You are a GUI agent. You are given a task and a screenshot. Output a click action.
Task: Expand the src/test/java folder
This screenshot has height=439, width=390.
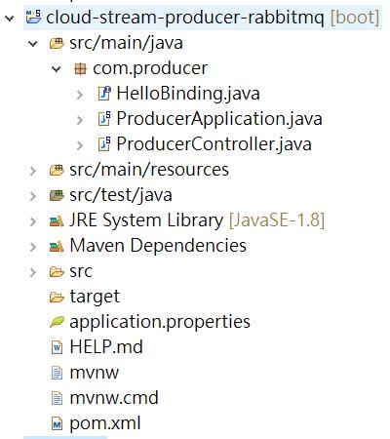point(33,196)
